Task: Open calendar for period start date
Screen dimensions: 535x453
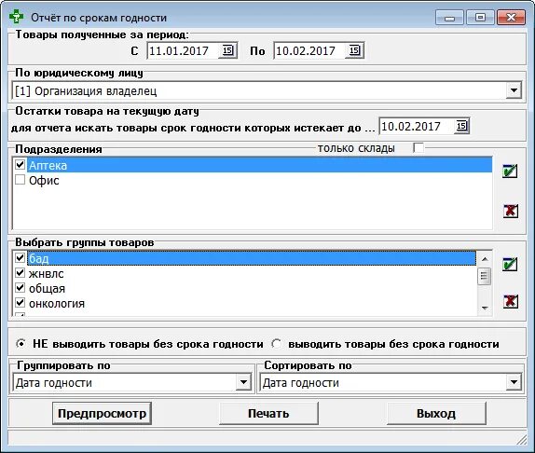Action: pos(227,50)
